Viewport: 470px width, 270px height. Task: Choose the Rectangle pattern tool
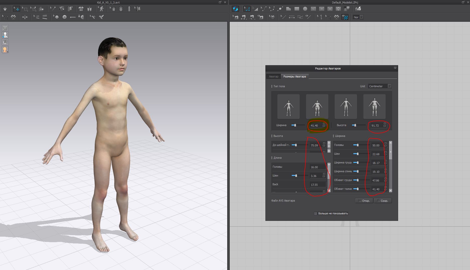(297, 9)
